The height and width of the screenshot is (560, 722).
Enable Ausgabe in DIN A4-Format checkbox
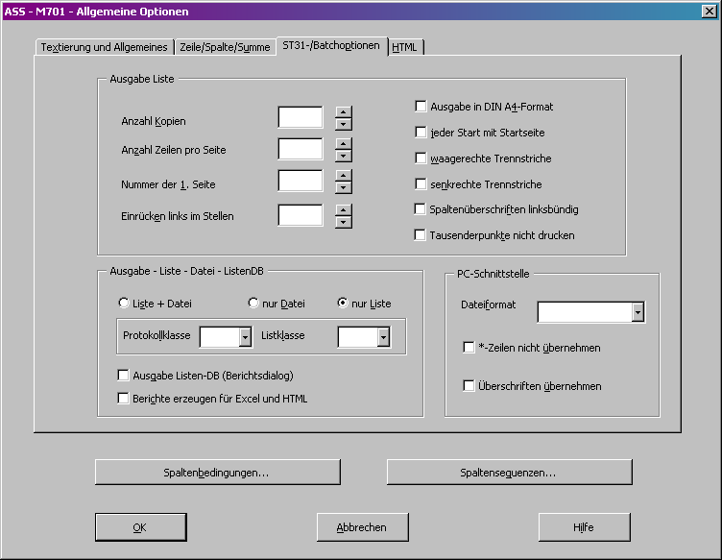pyautogui.click(x=421, y=107)
